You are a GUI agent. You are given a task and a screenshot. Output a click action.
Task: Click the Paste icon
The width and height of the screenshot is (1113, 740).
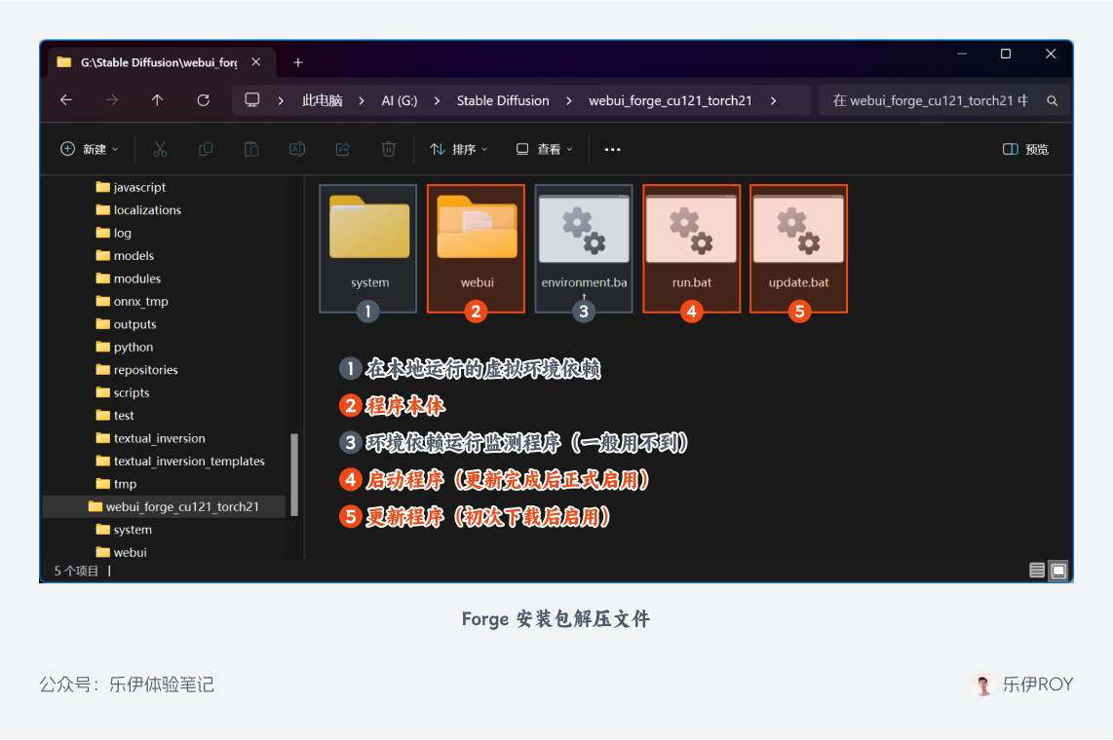250,149
